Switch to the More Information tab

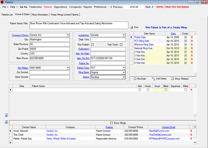click(x=40, y=14)
